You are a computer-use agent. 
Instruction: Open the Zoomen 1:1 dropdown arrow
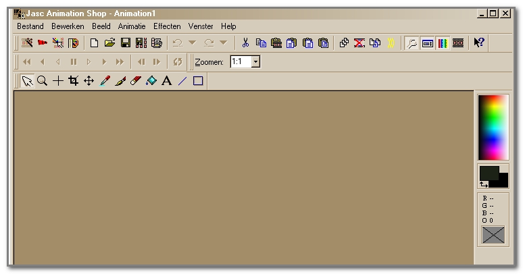click(x=255, y=61)
